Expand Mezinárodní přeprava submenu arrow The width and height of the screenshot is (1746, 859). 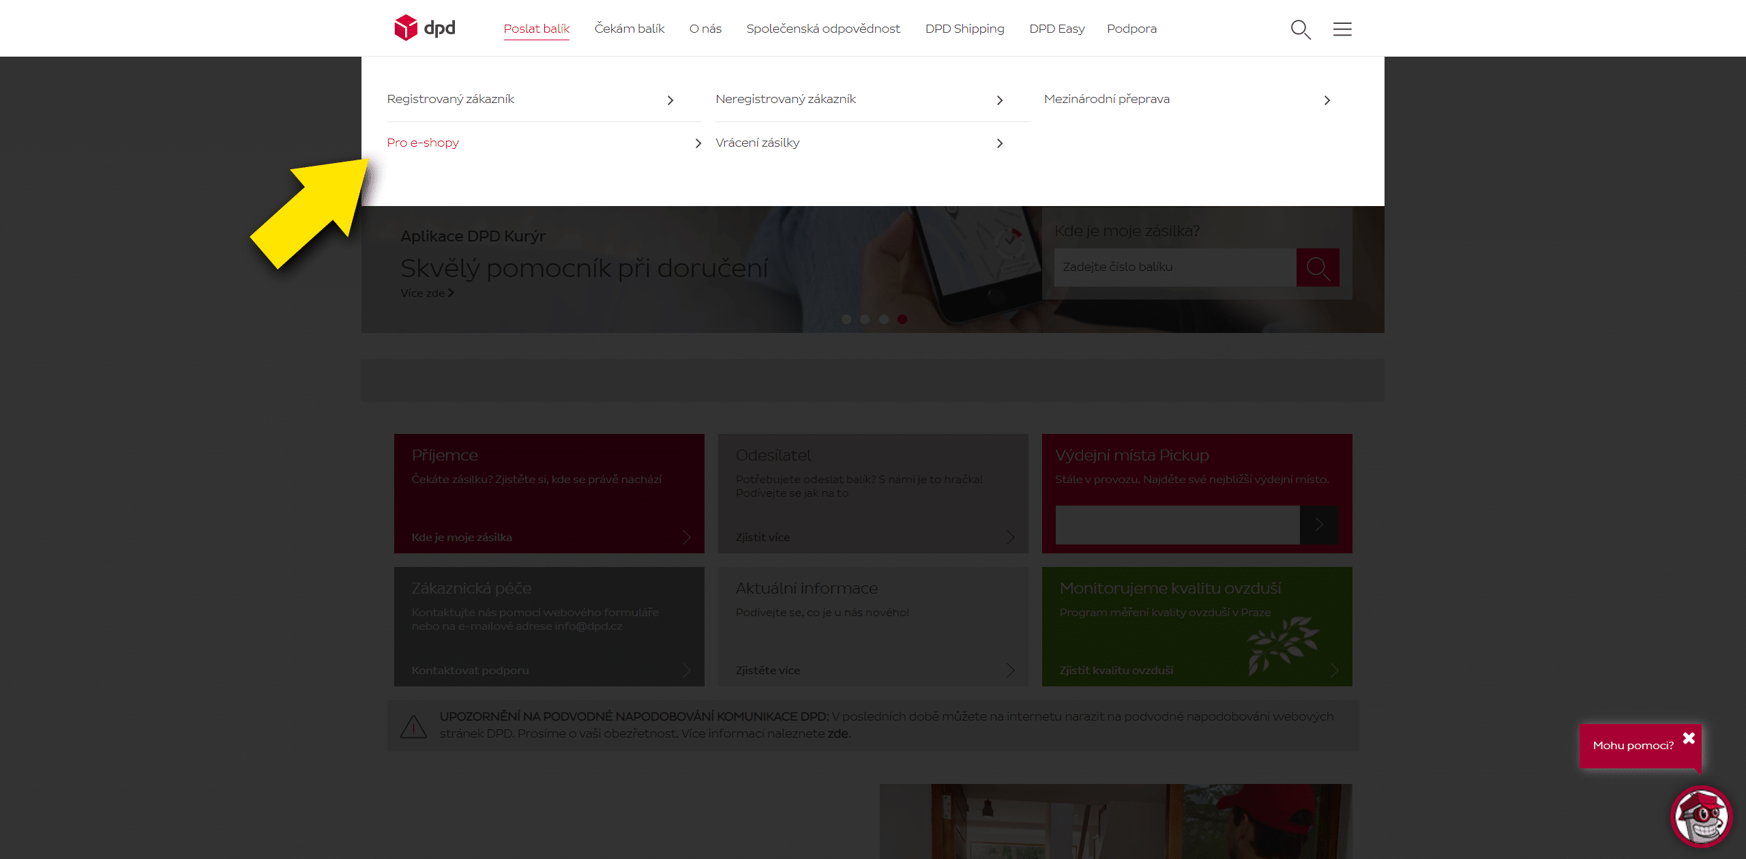tap(1327, 100)
